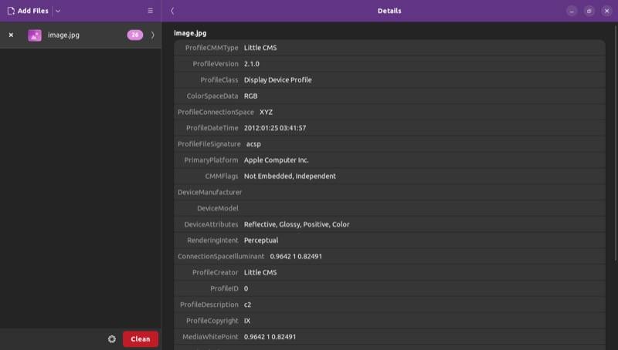Image resolution: width=618 pixels, height=350 pixels.
Task: Click the image.jpg file thumbnail icon
Action: click(x=35, y=35)
